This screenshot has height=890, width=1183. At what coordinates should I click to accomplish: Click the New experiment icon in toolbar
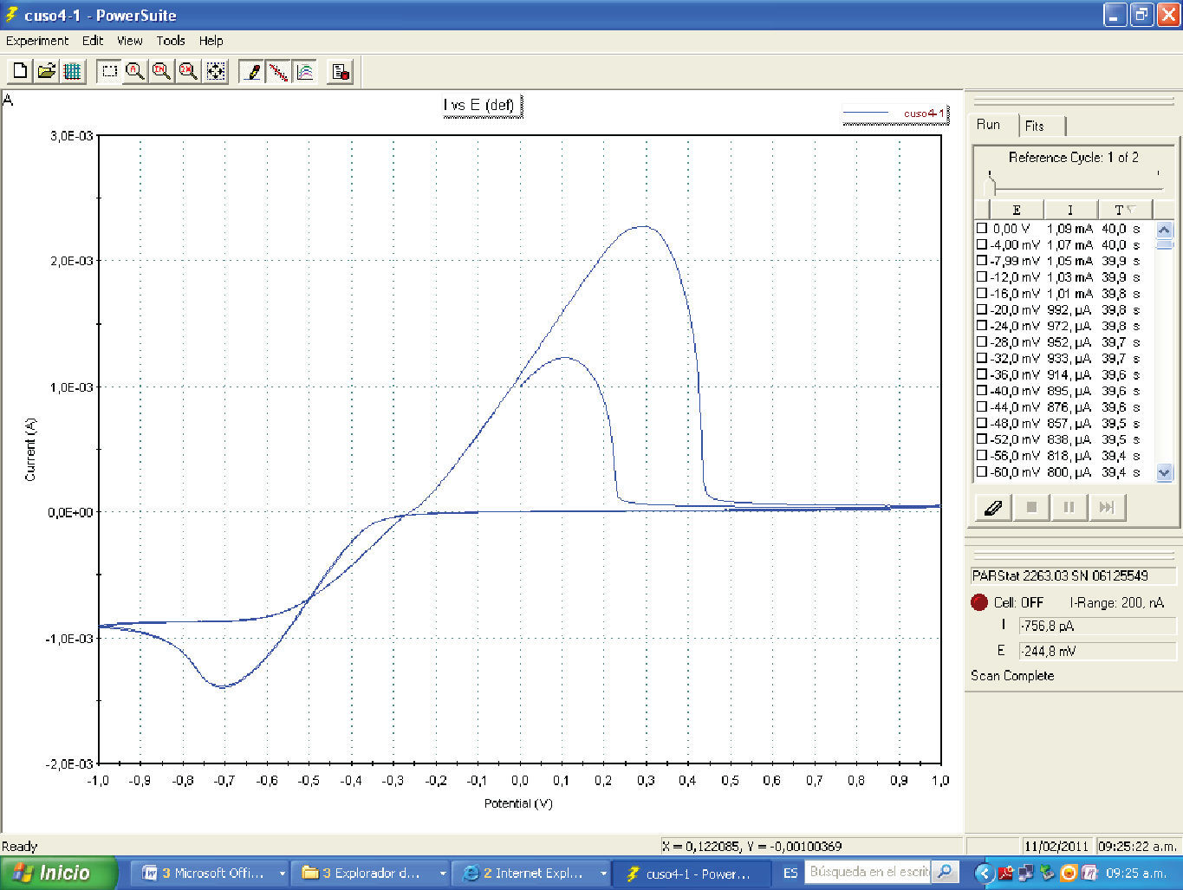(20, 72)
